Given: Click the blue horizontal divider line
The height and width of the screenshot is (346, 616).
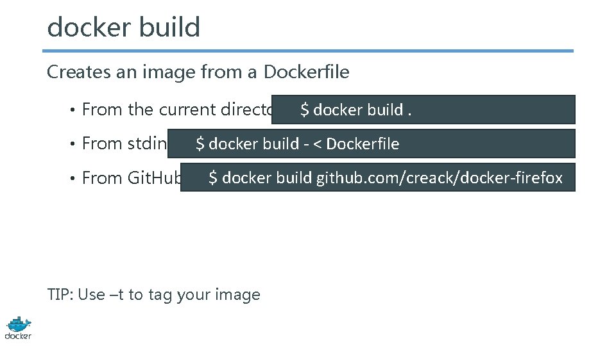Looking at the screenshot, I should tap(308, 51).
